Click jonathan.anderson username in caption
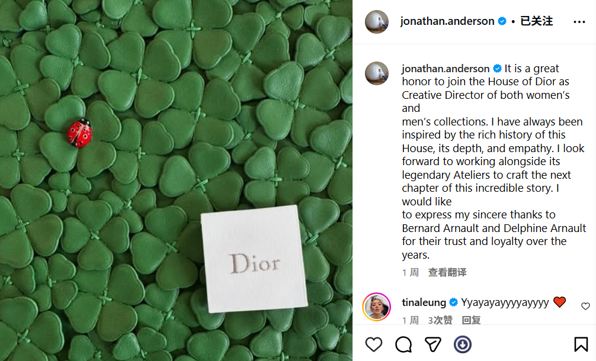This screenshot has width=596, height=361. point(446,69)
